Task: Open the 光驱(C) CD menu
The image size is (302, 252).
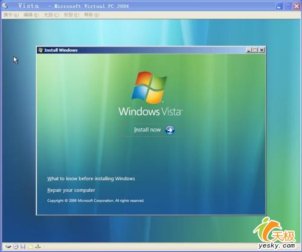Action: pyautogui.click(x=51, y=15)
